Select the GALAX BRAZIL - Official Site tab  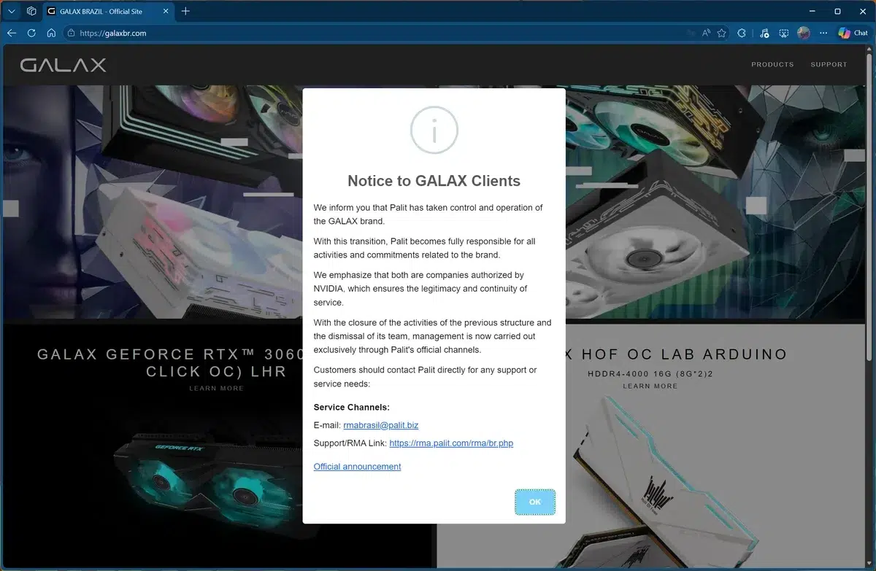pos(108,12)
